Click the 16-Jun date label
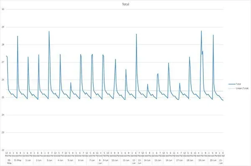 pyautogui.click(x=169, y=160)
